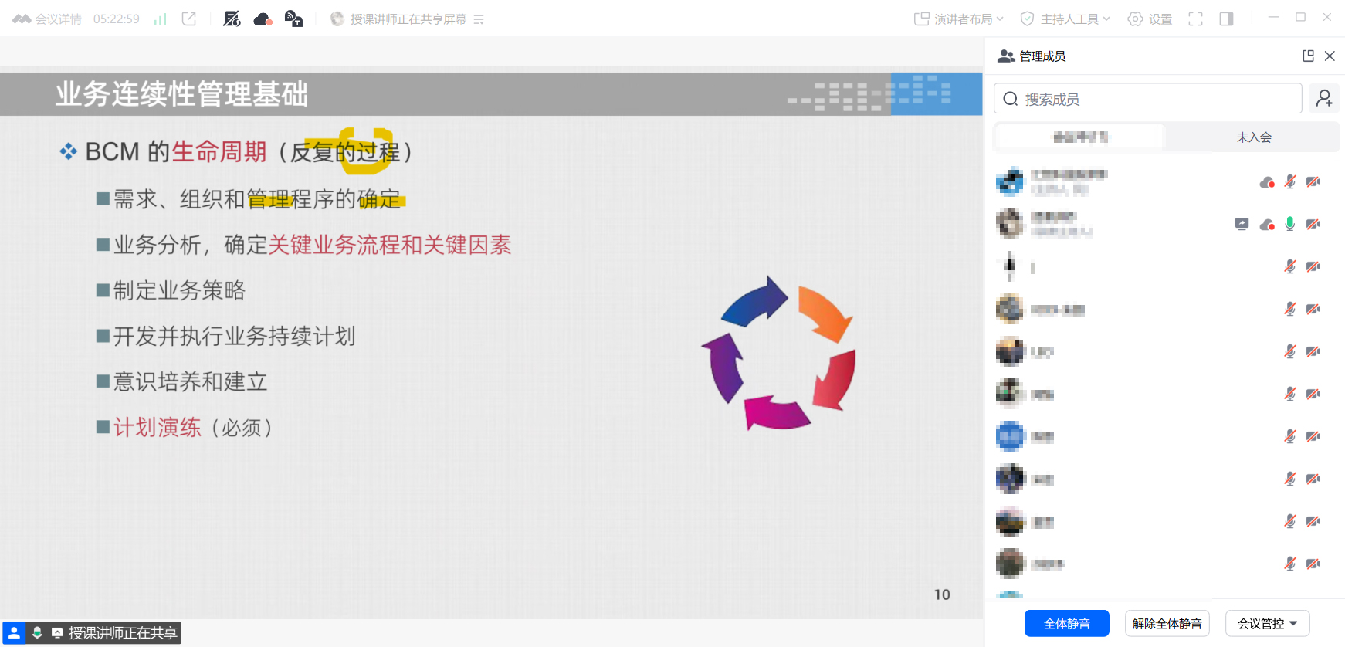Click the 全体静音 mute all button
The width and height of the screenshot is (1345, 647).
tap(1066, 623)
